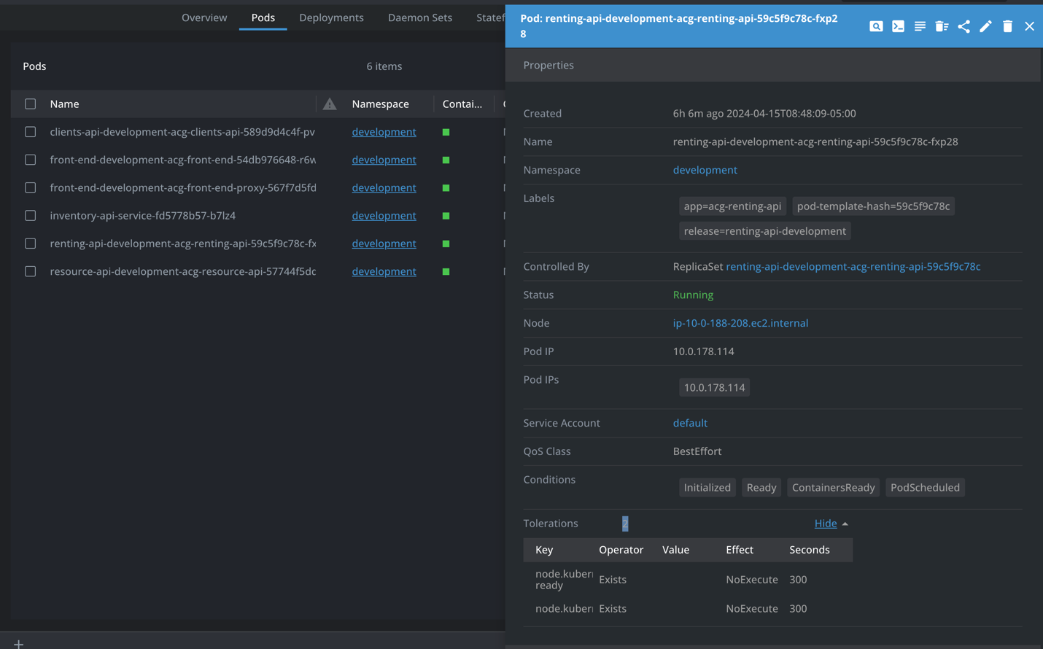Select the renting-api-development pod name in list

[x=182, y=244]
